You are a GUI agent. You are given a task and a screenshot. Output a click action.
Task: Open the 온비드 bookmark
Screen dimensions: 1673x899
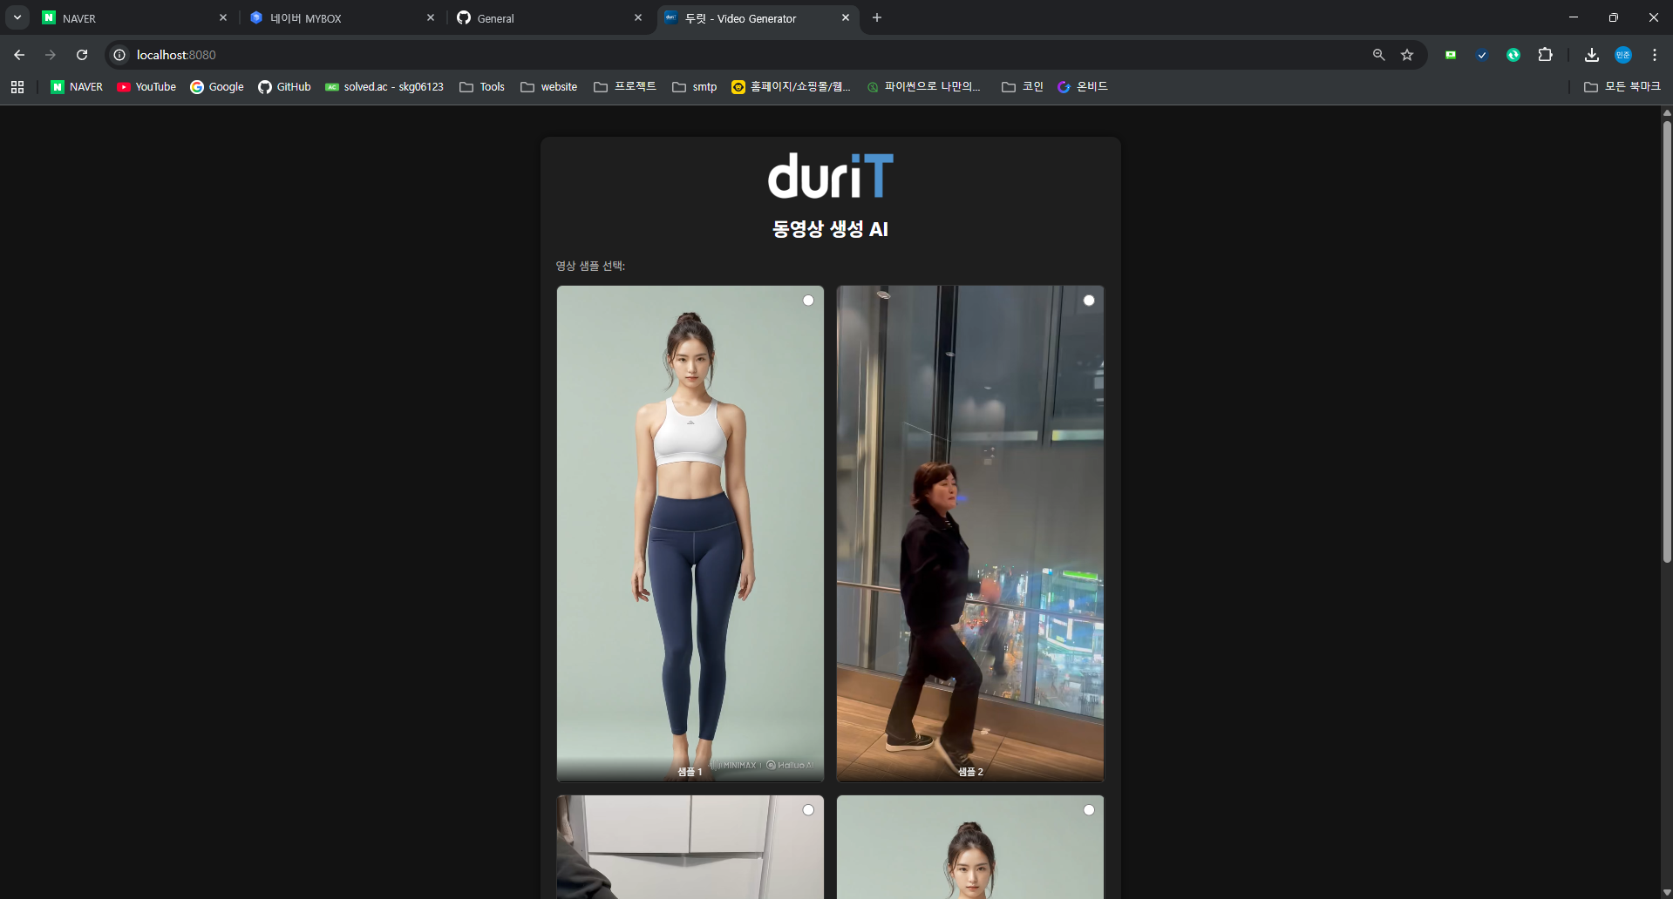click(x=1083, y=87)
